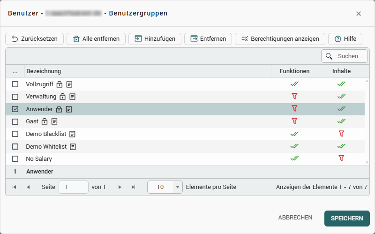
Task: Click the document icon next to Demo Blacklist
Action: click(x=72, y=134)
